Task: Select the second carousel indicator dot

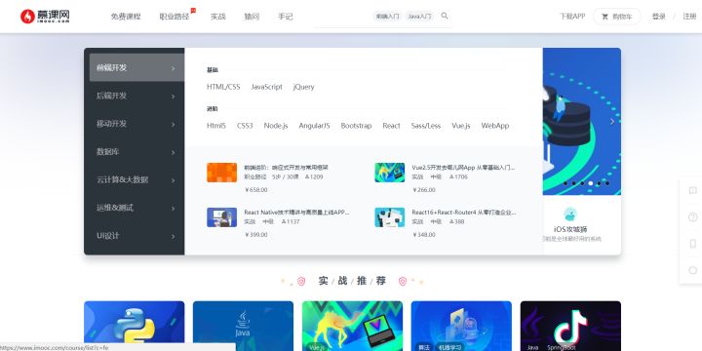Action: click(573, 183)
